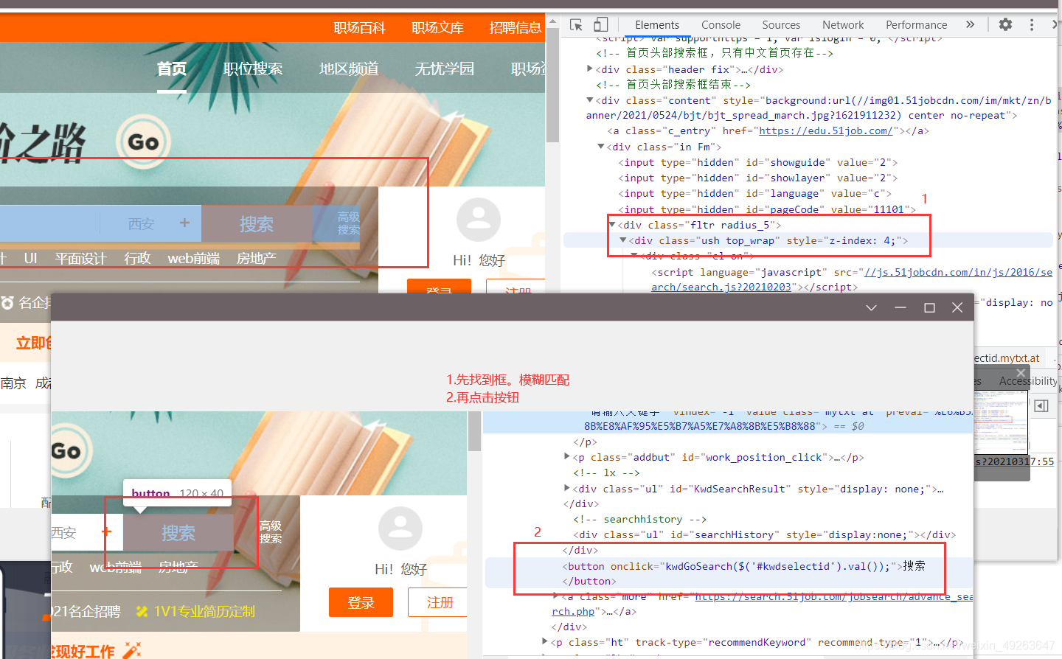Click the web前端 keyword in the back page
1062x659 pixels.
click(194, 259)
